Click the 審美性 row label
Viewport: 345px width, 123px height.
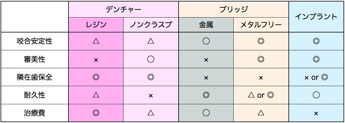[35, 59]
